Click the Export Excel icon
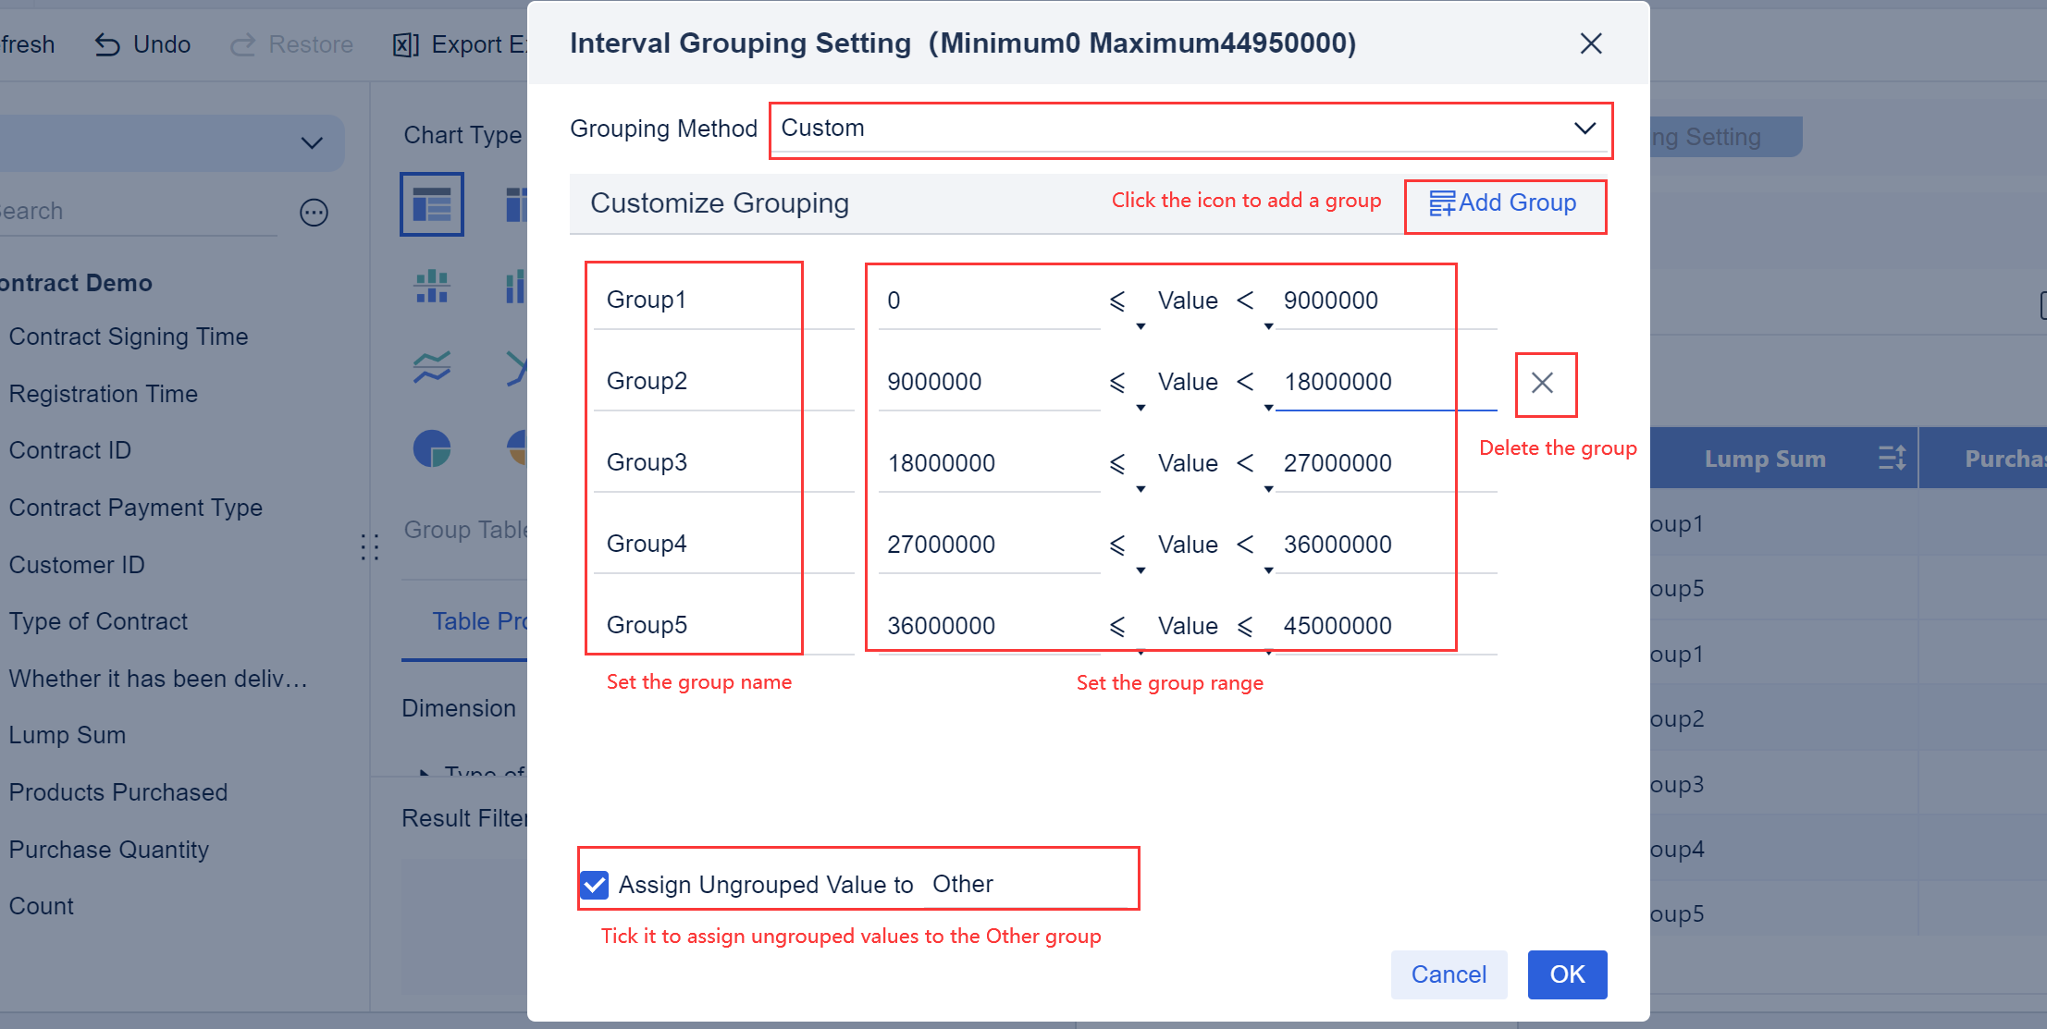The width and height of the screenshot is (2047, 1029). (x=405, y=44)
